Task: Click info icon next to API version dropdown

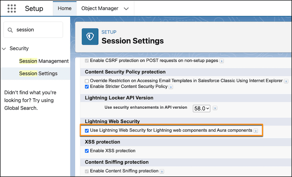Action: click(215, 108)
